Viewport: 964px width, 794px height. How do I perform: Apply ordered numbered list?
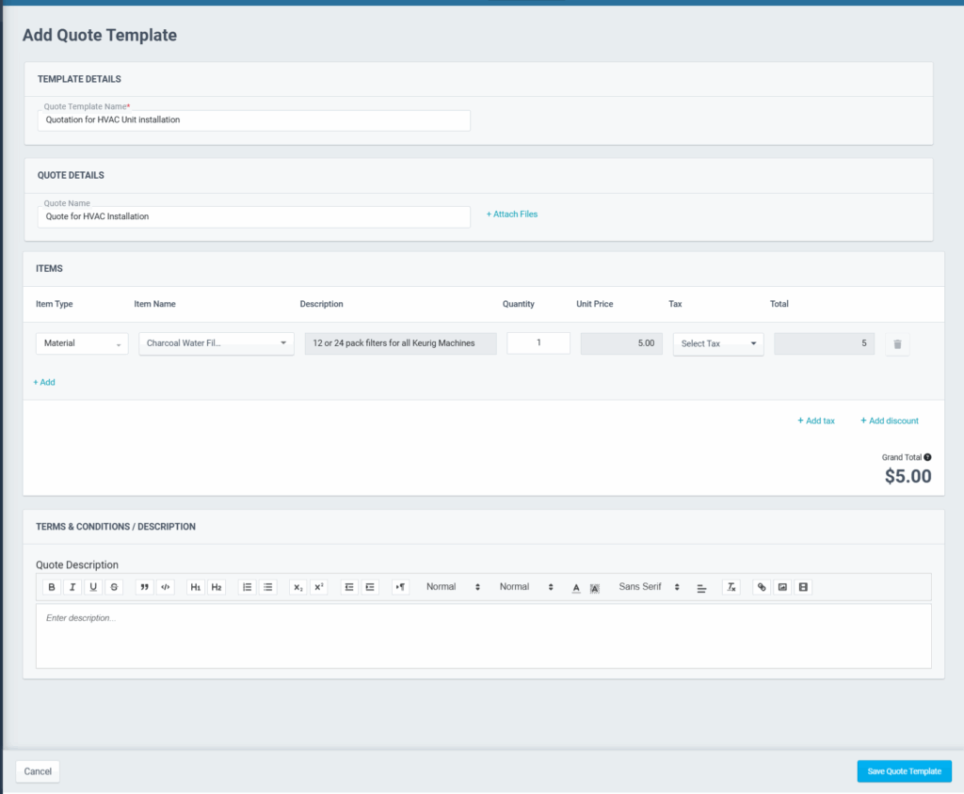tap(247, 587)
